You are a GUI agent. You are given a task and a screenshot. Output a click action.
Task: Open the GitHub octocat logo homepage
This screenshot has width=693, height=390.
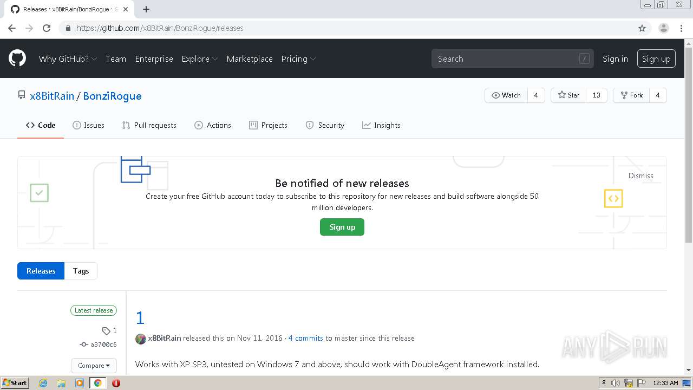tap(17, 58)
